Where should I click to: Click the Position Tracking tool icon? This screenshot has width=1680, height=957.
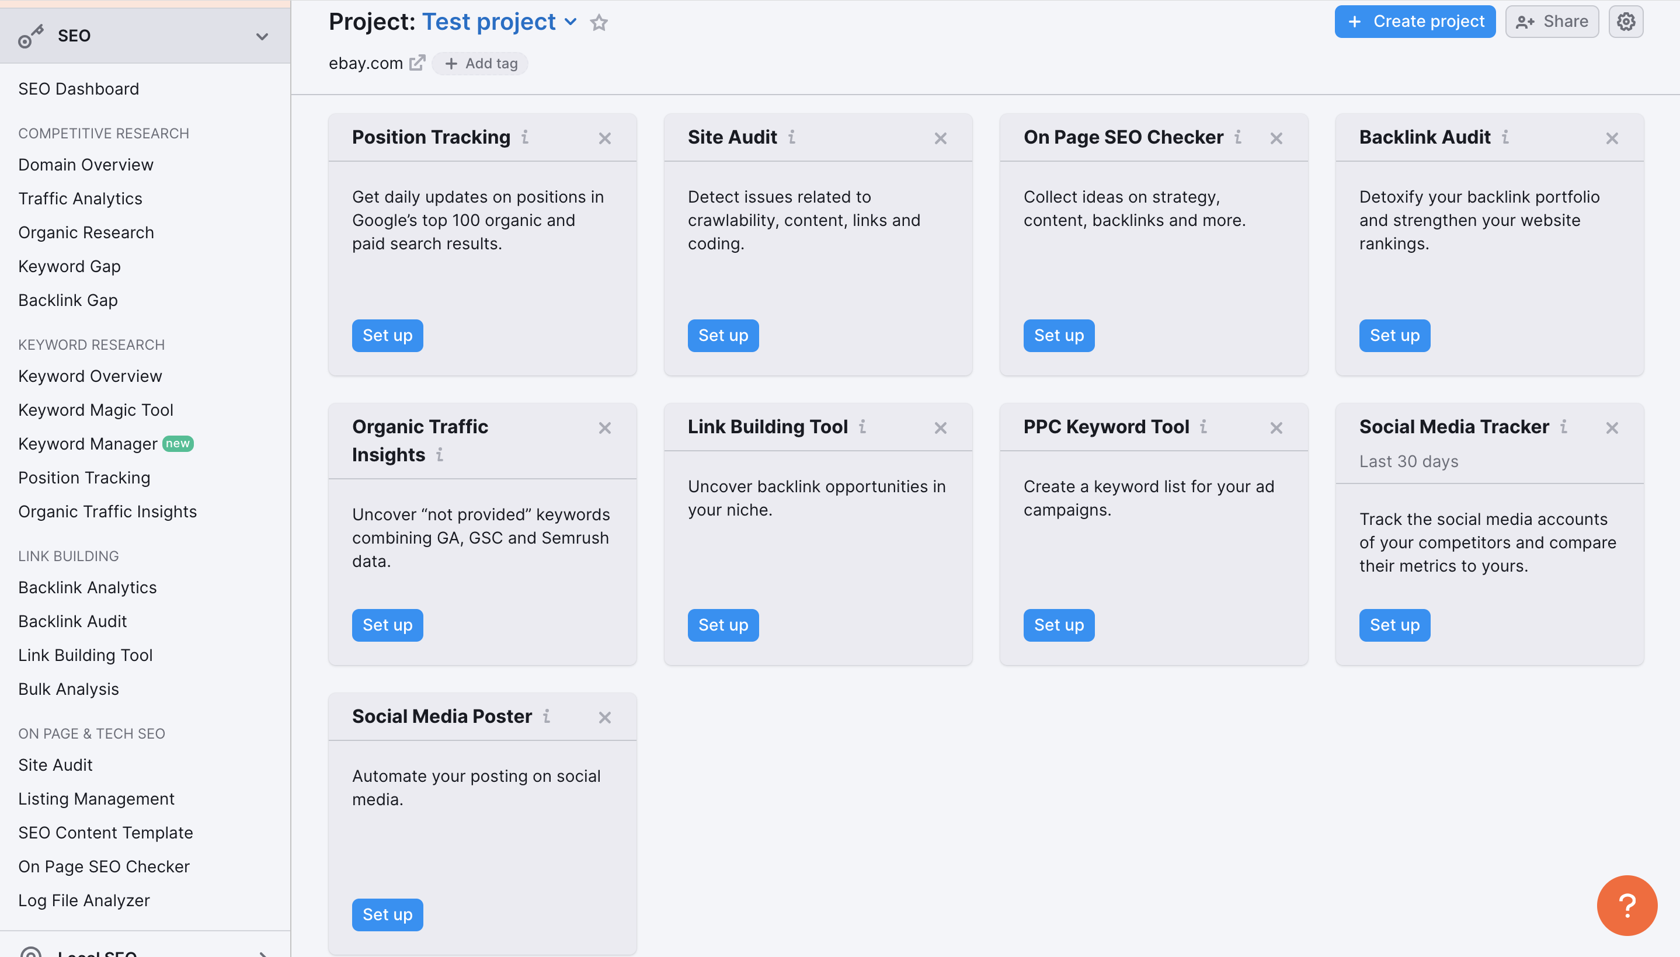coord(526,137)
